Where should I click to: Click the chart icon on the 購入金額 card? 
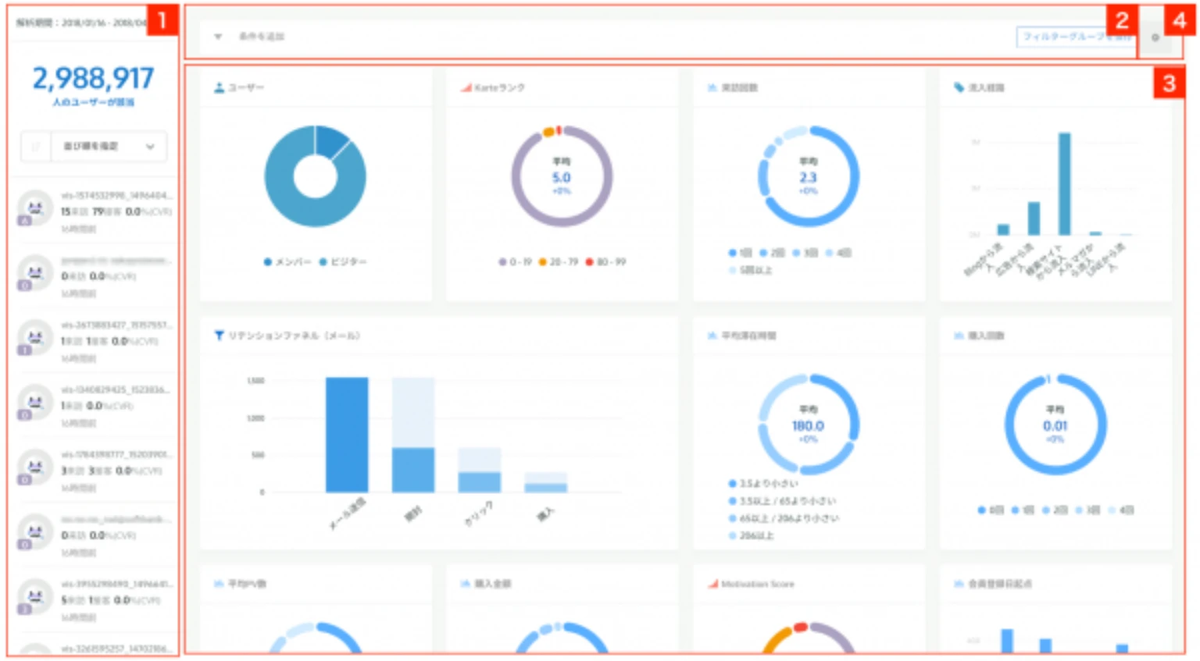coord(466,584)
